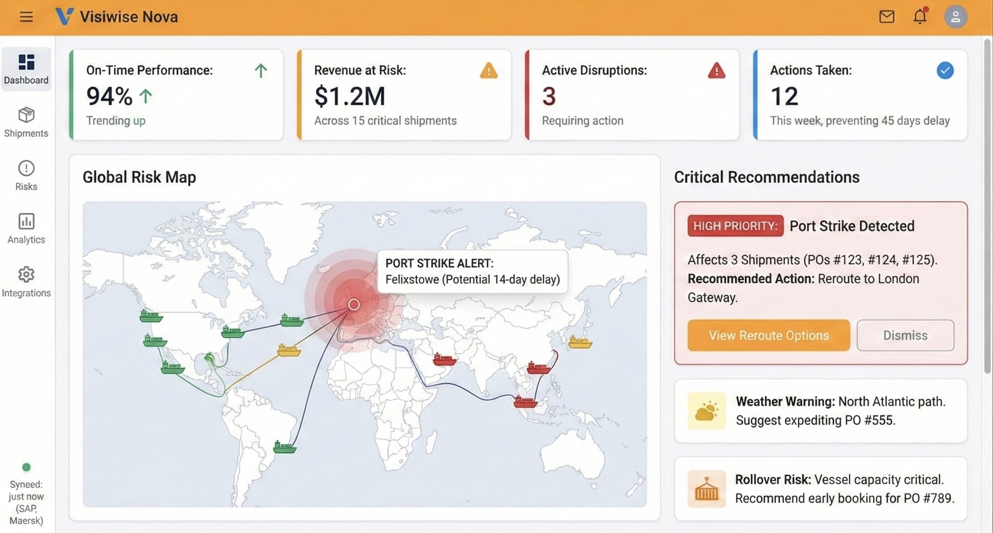Image resolution: width=993 pixels, height=533 pixels.
Task: Open the user profile avatar
Action: point(956,17)
